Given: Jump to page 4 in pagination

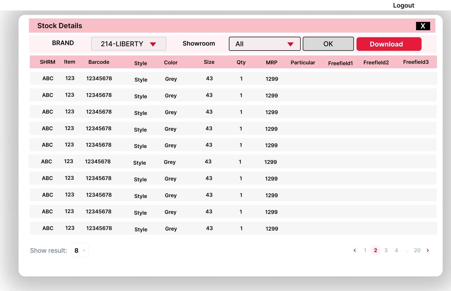Looking at the screenshot, I should tap(396, 250).
